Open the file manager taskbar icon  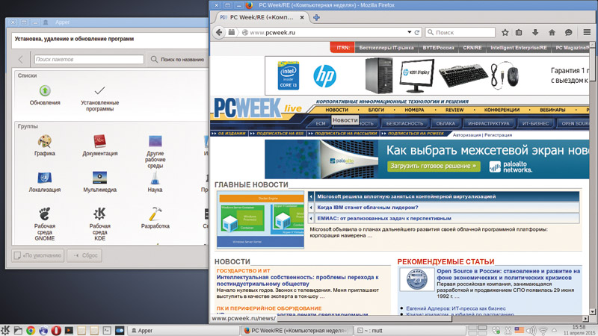pyautogui.click(x=18, y=331)
